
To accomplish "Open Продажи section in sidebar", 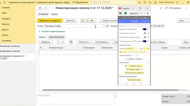I will click(x=6, y=19).
